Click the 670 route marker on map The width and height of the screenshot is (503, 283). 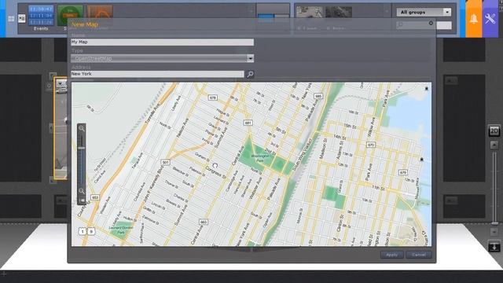click(x=371, y=145)
